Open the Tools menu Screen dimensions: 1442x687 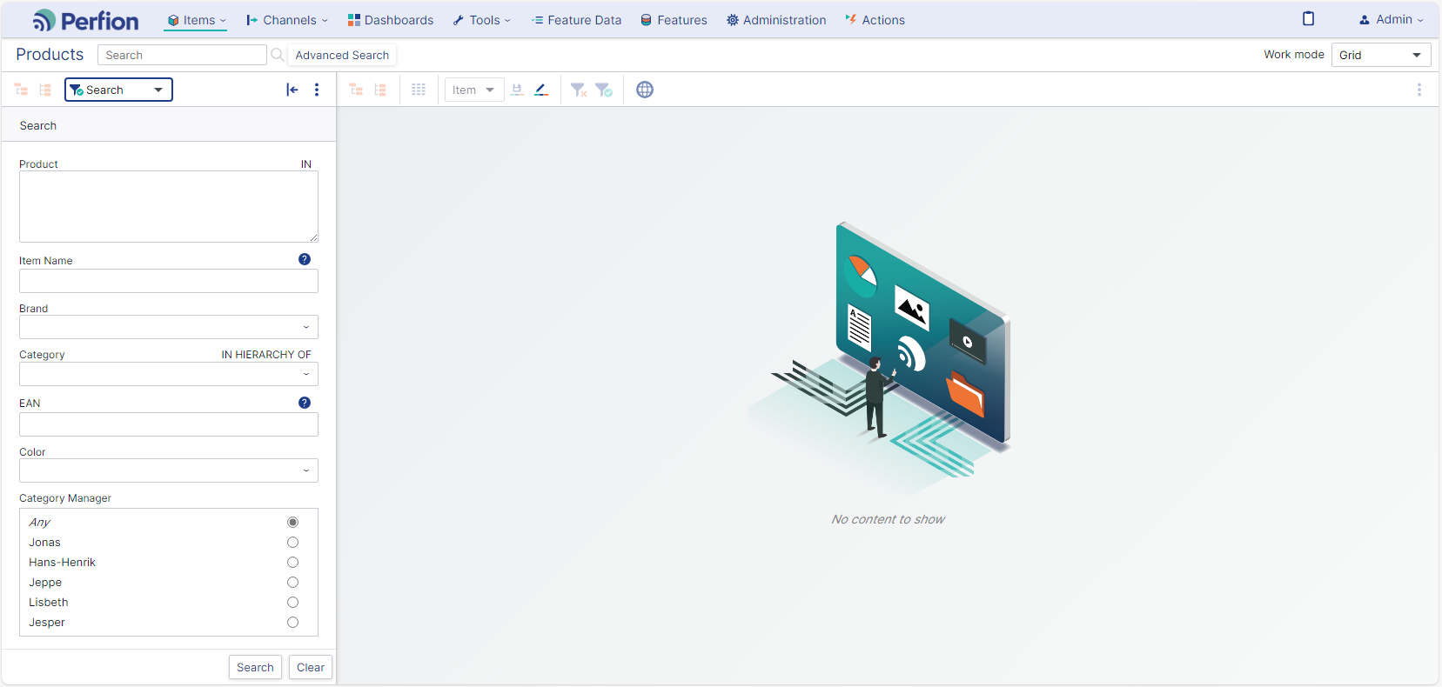(481, 20)
